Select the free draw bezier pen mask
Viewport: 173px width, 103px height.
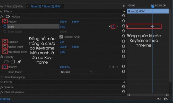pos(19,62)
